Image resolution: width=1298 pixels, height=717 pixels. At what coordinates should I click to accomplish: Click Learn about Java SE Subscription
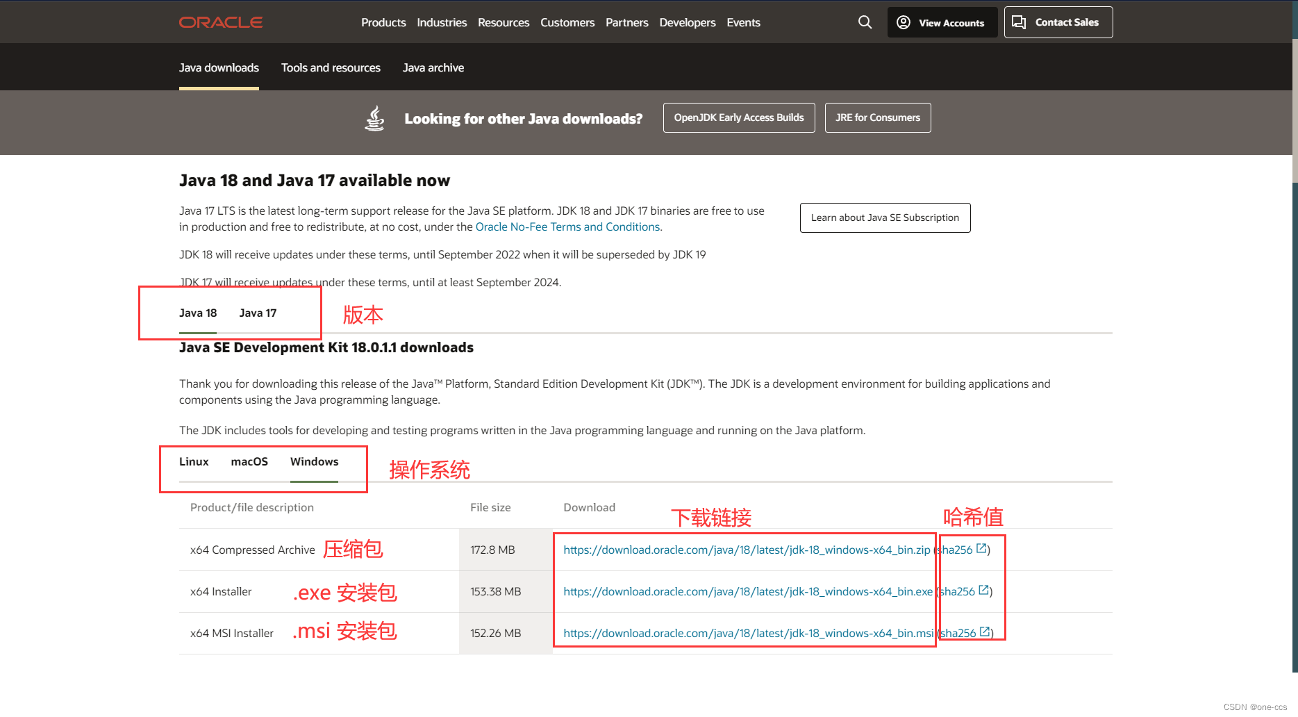click(885, 217)
